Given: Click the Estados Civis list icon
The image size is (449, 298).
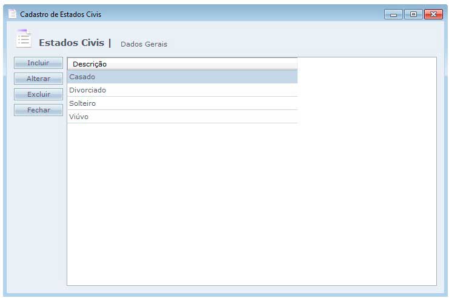Looking at the screenshot, I should (24, 39).
